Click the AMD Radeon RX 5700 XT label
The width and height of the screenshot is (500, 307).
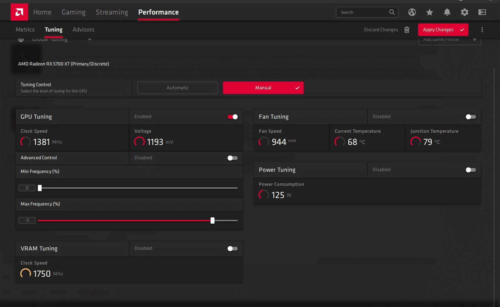click(63, 64)
